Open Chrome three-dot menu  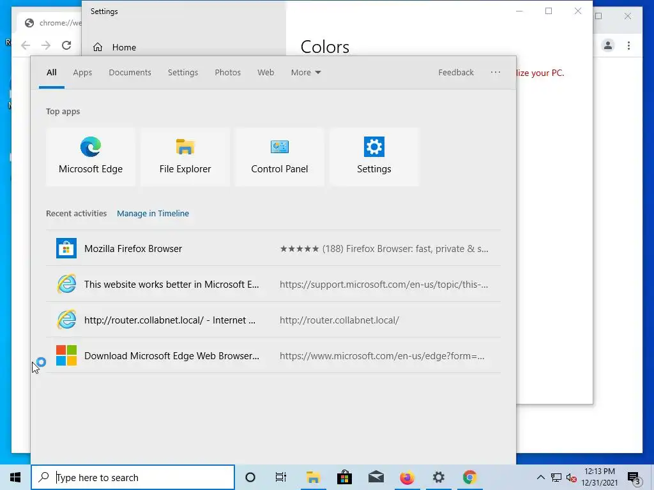click(628, 45)
